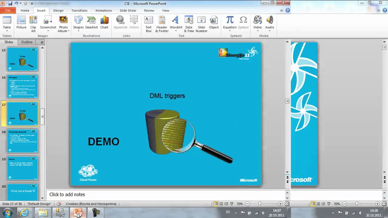The image size is (388, 218).
Task: Switch to Slide Sorter view in main window
Action: (x=221, y=204)
